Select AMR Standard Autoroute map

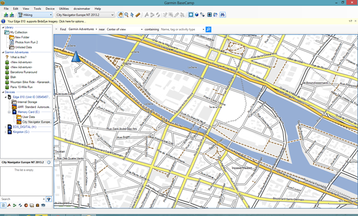(34, 107)
